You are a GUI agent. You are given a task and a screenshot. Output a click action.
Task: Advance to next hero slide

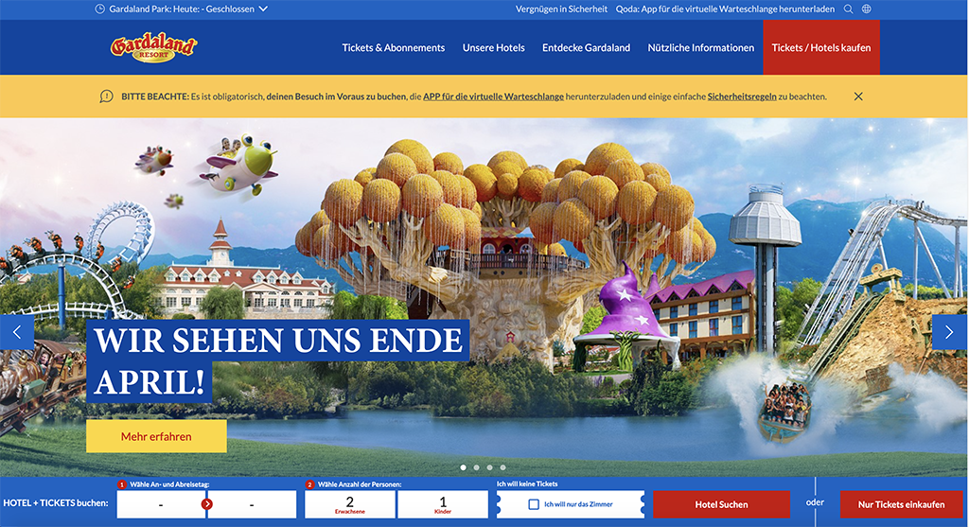(949, 332)
